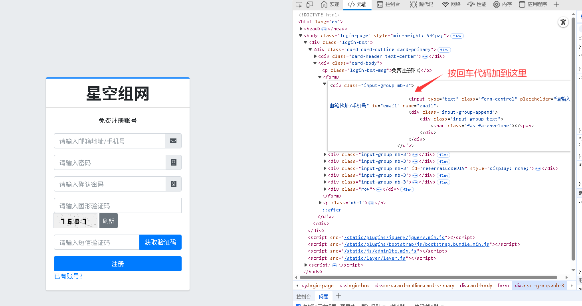The image size is (582, 306).
Task: Toggle the flex badge next to the body element
Action: (x=457, y=36)
